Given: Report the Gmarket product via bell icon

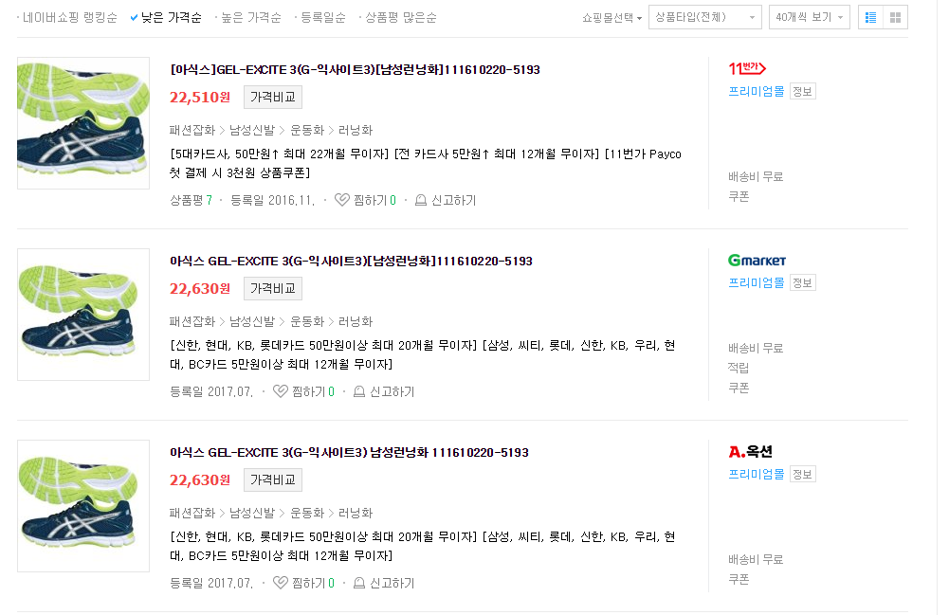Looking at the screenshot, I should (x=359, y=392).
